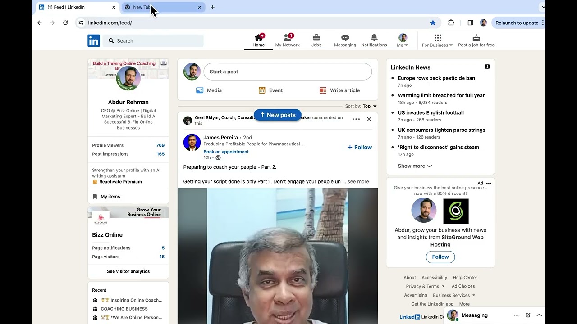The height and width of the screenshot is (324, 577).
Task: Open Book an appointment link
Action: click(x=226, y=152)
